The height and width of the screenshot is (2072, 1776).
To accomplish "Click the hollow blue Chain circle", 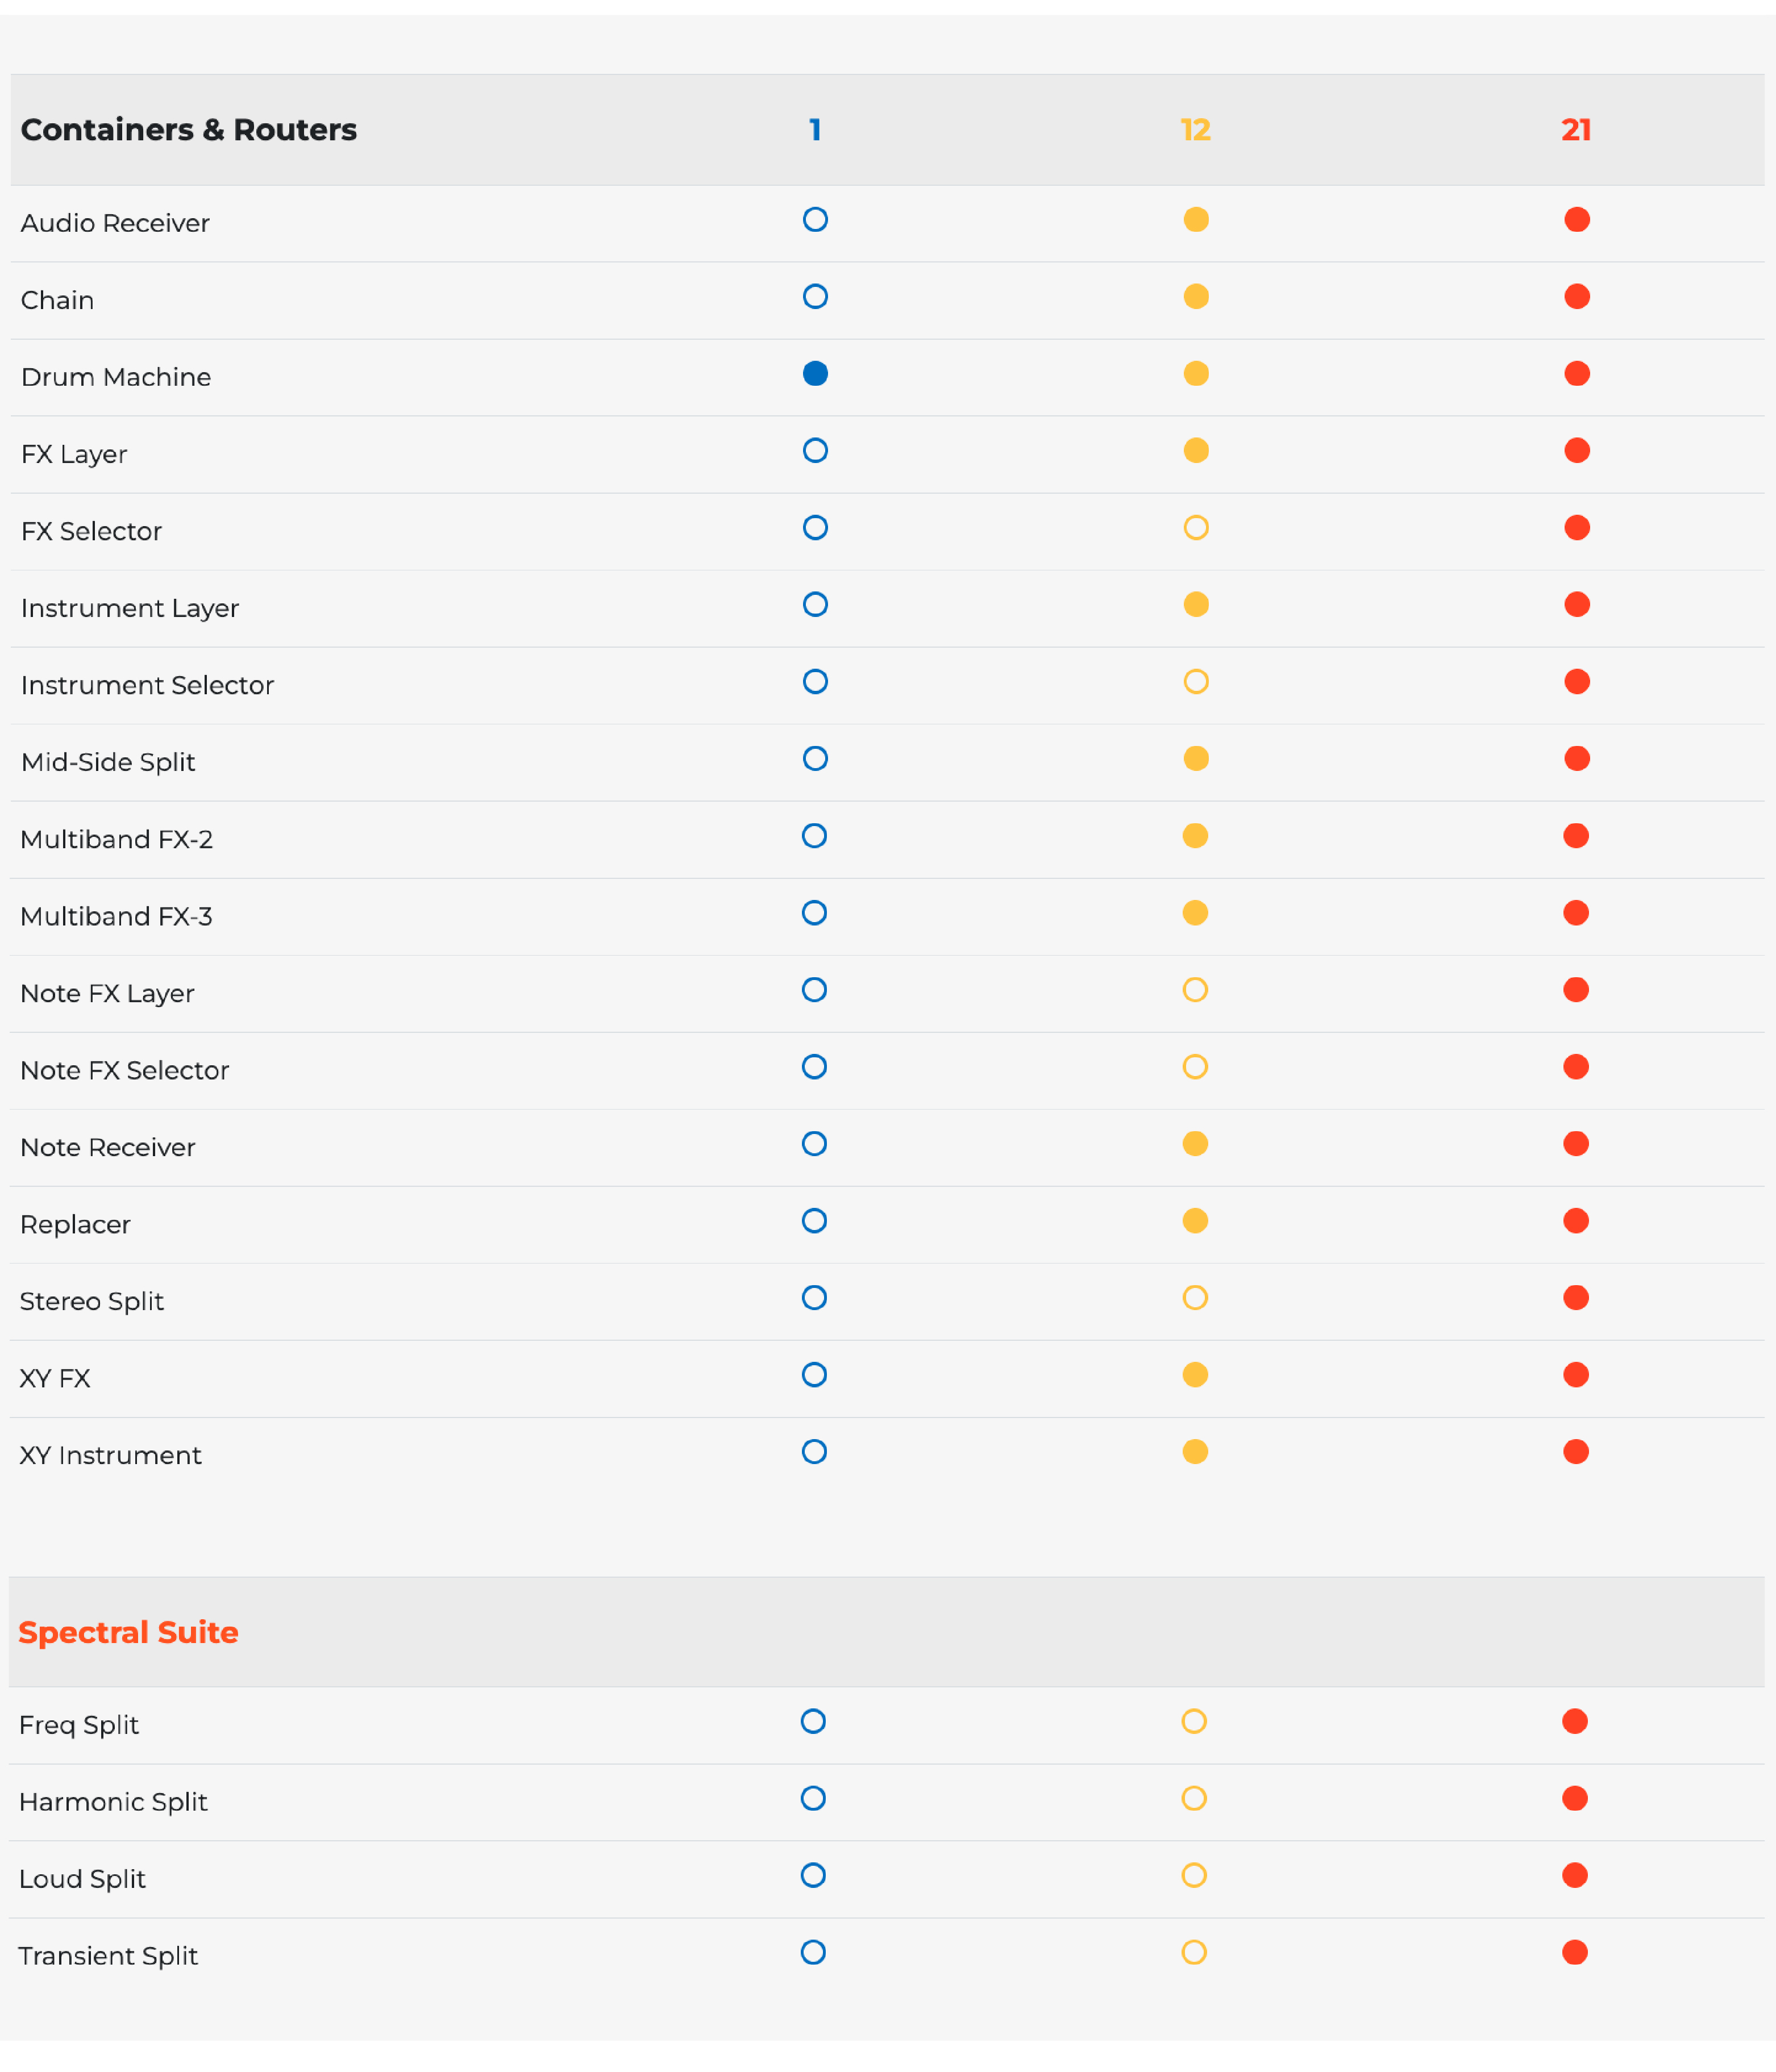I will 816,297.
